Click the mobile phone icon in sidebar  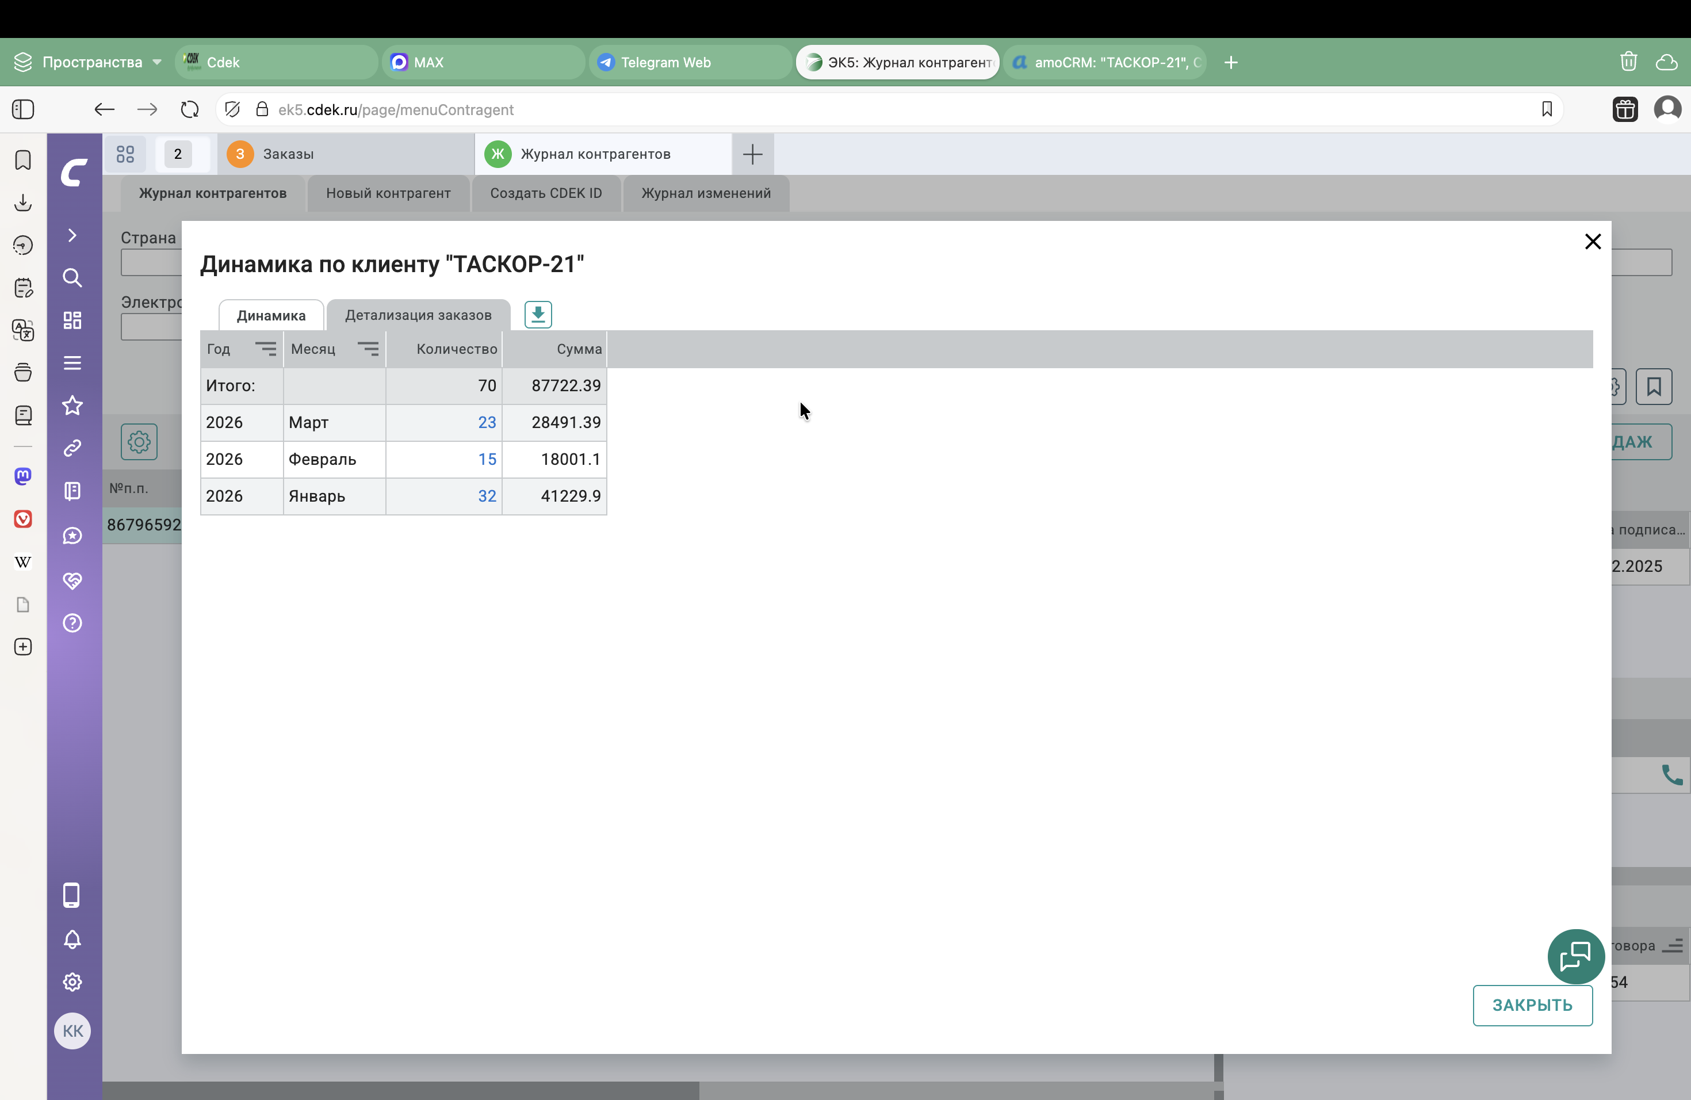tap(72, 895)
